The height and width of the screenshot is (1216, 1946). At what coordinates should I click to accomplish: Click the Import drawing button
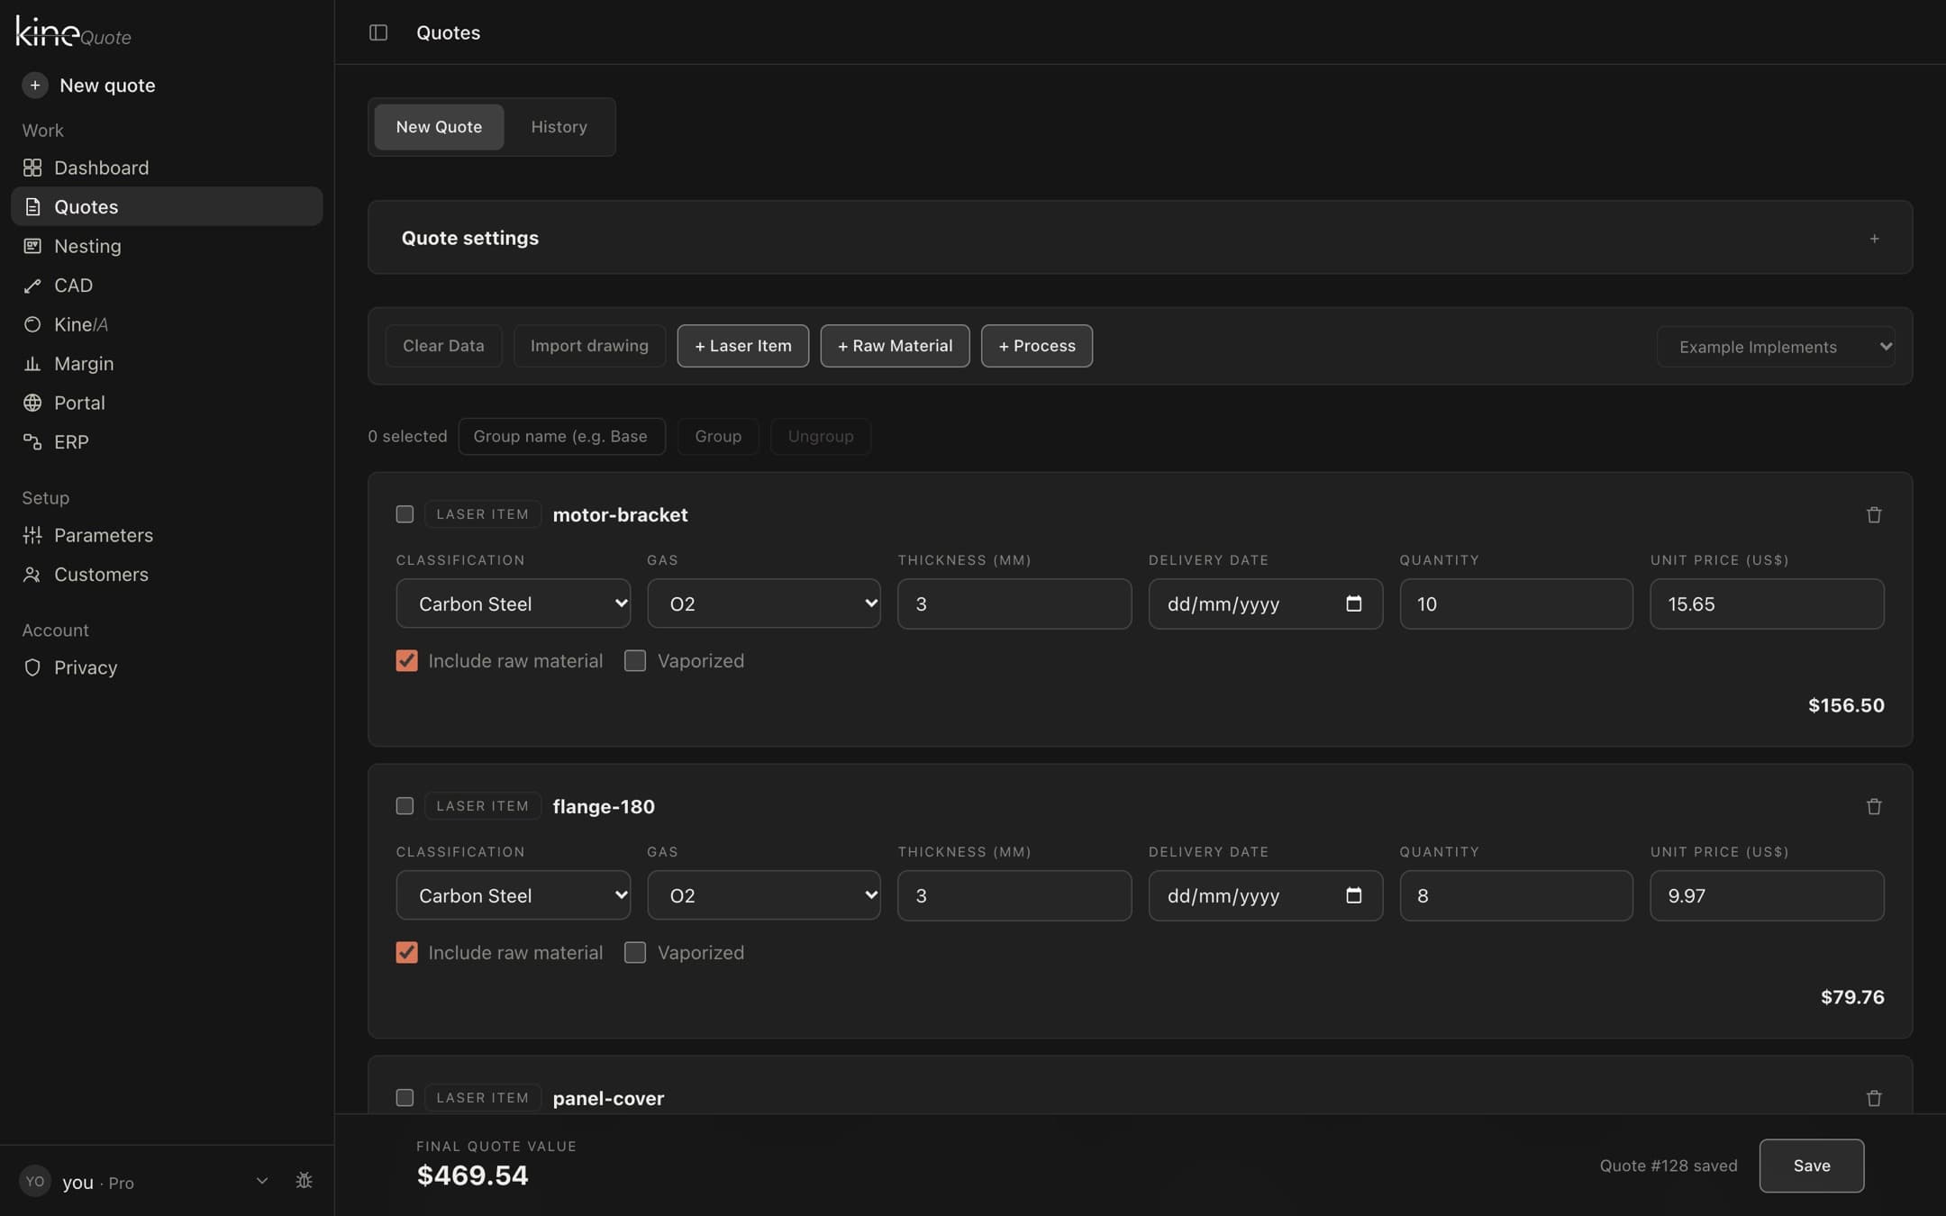[x=589, y=346]
